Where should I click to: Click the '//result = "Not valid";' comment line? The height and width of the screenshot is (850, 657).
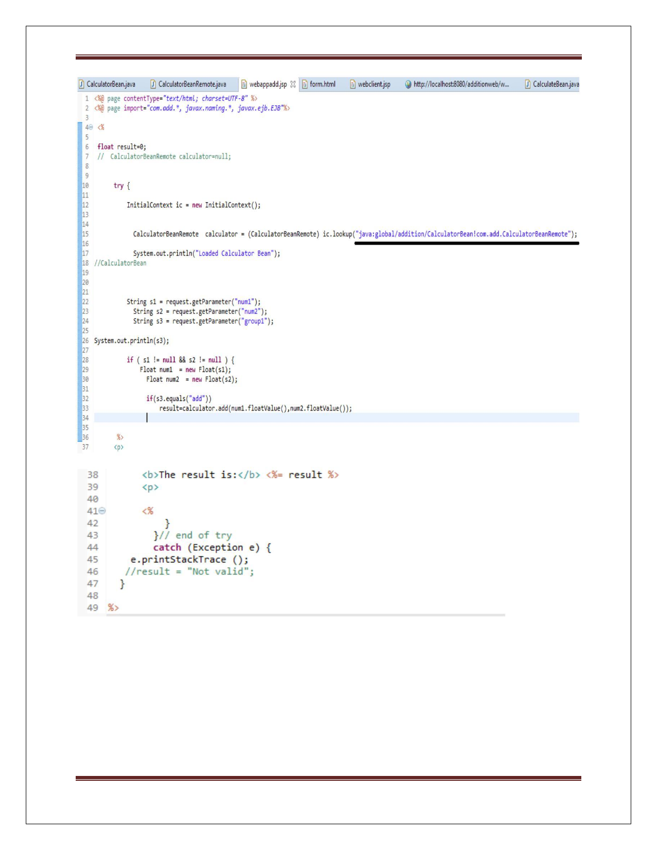click(x=189, y=571)
